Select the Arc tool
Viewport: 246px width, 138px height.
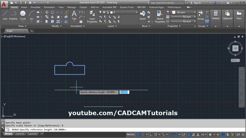click(x=32, y=15)
